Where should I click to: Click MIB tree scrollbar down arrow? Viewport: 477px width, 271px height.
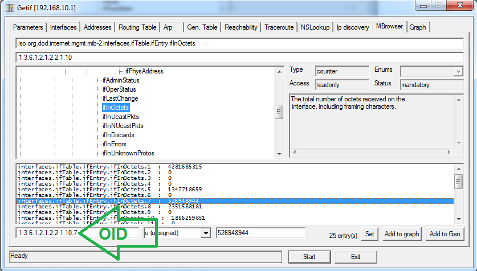(x=279, y=154)
